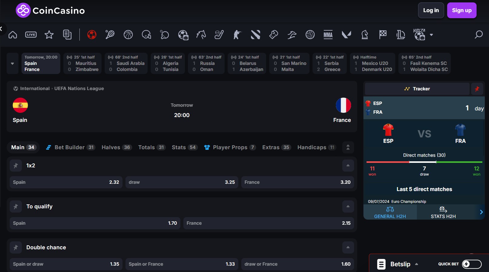Switch to the Bet Builder tab

coord(70,147)
